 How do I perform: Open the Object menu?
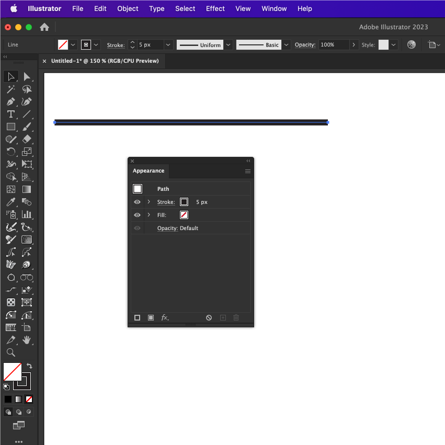click(128, 9)
